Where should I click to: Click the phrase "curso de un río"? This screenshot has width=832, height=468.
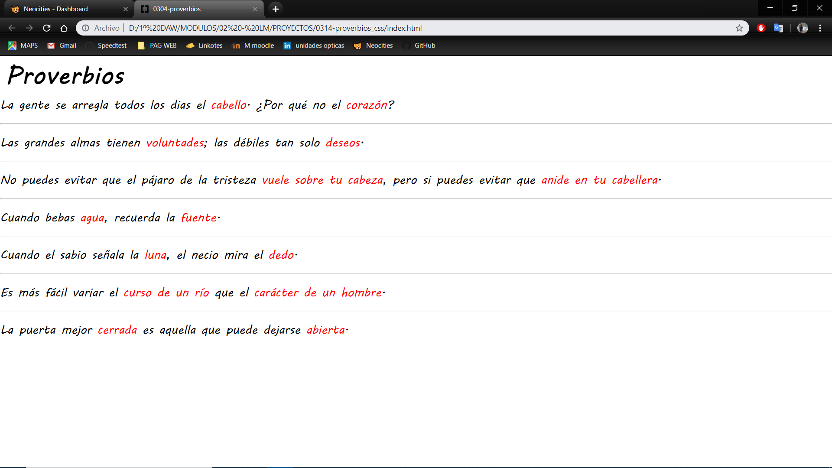point(166,292)
